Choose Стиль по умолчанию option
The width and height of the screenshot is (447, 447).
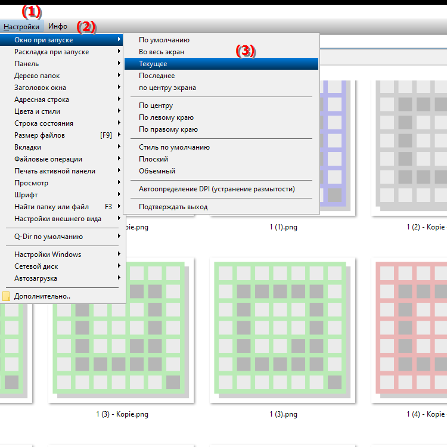coord(221,147)
